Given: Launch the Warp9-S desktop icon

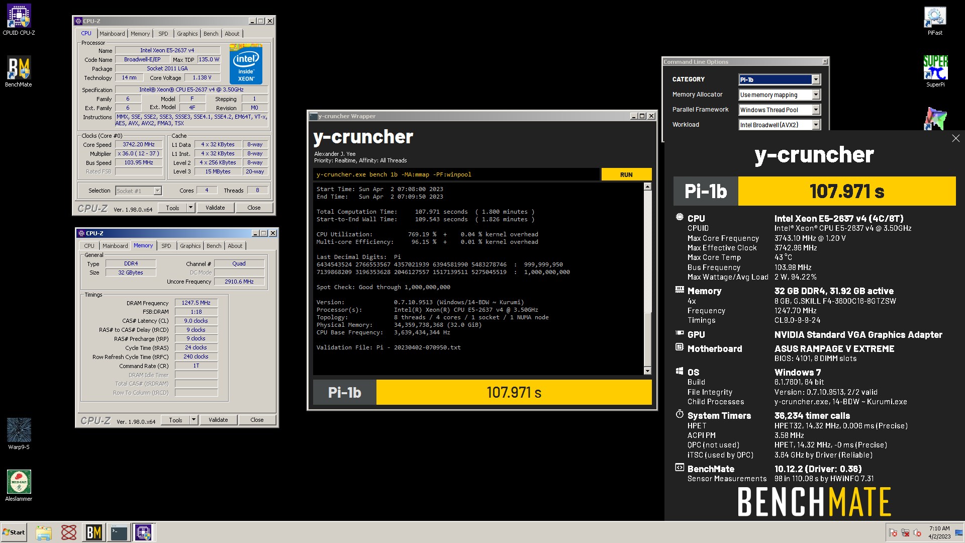Looking at the screenshot, I should coord(19,434).
